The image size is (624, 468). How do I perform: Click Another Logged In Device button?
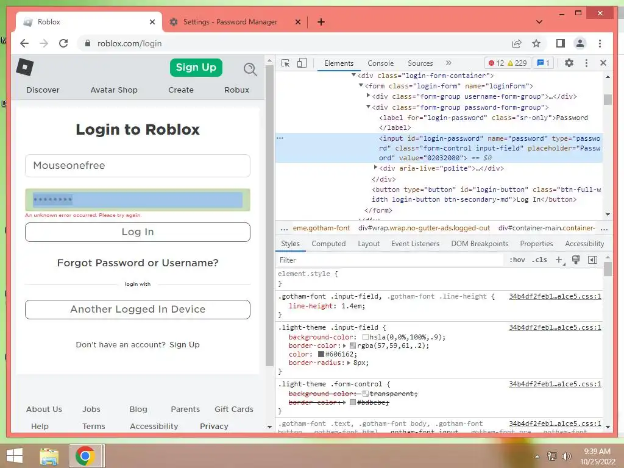tap(138, 309)
